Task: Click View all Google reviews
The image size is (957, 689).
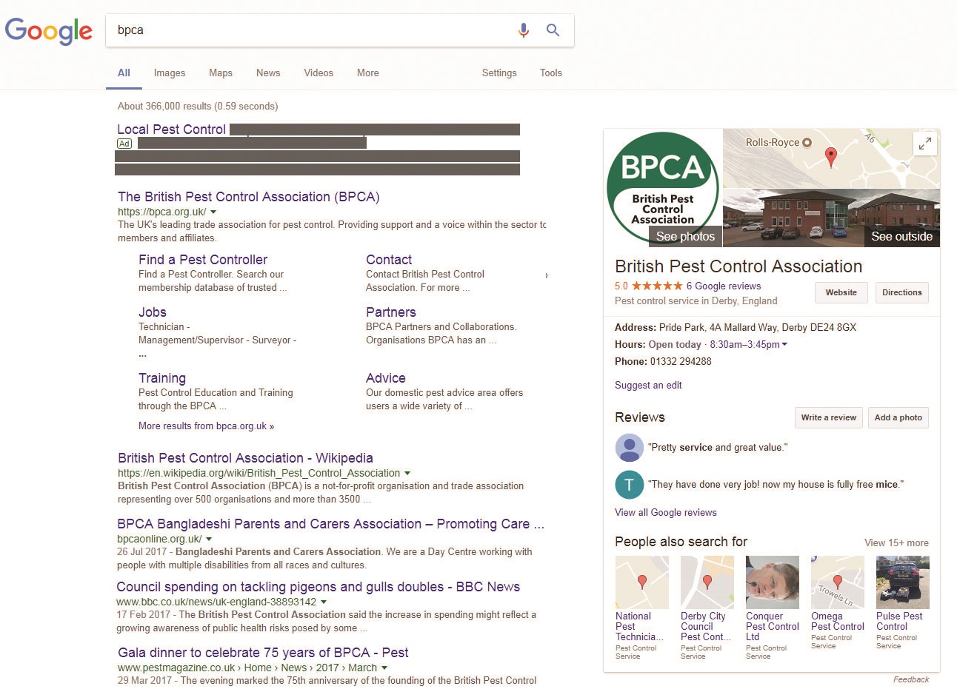Action: tap(666, 513)
